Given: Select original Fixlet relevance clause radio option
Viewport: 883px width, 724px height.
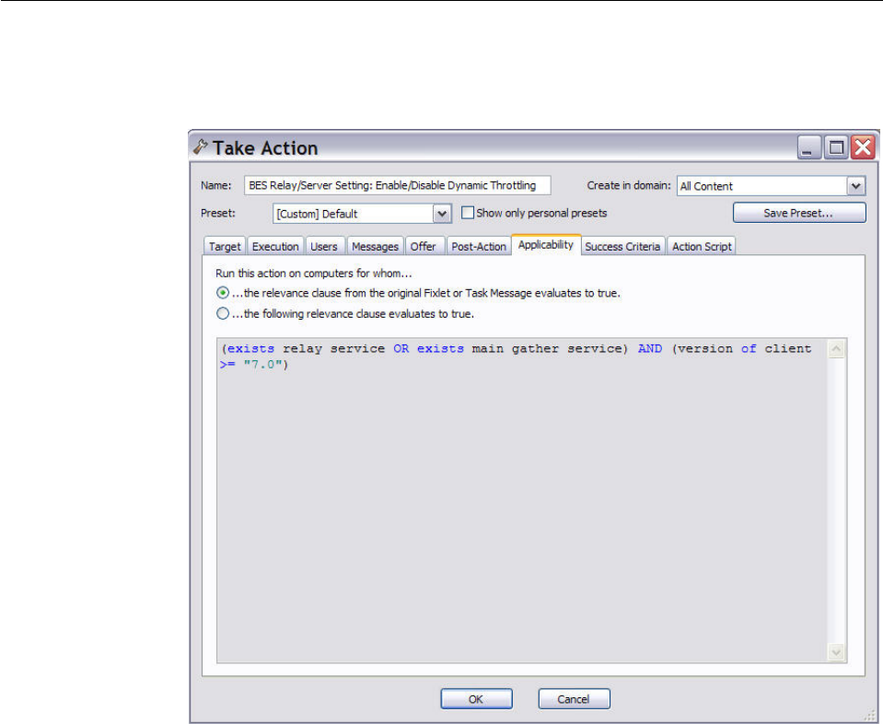Looking at the screenshot, I should coord(223,293).
